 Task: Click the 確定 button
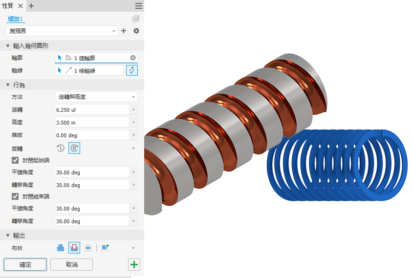(25, 265)
